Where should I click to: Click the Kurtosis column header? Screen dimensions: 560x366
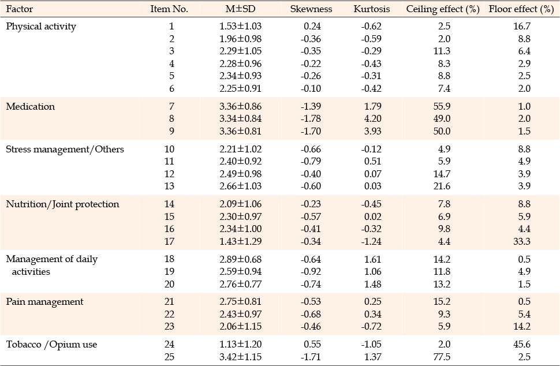click(x=372, y=9)
